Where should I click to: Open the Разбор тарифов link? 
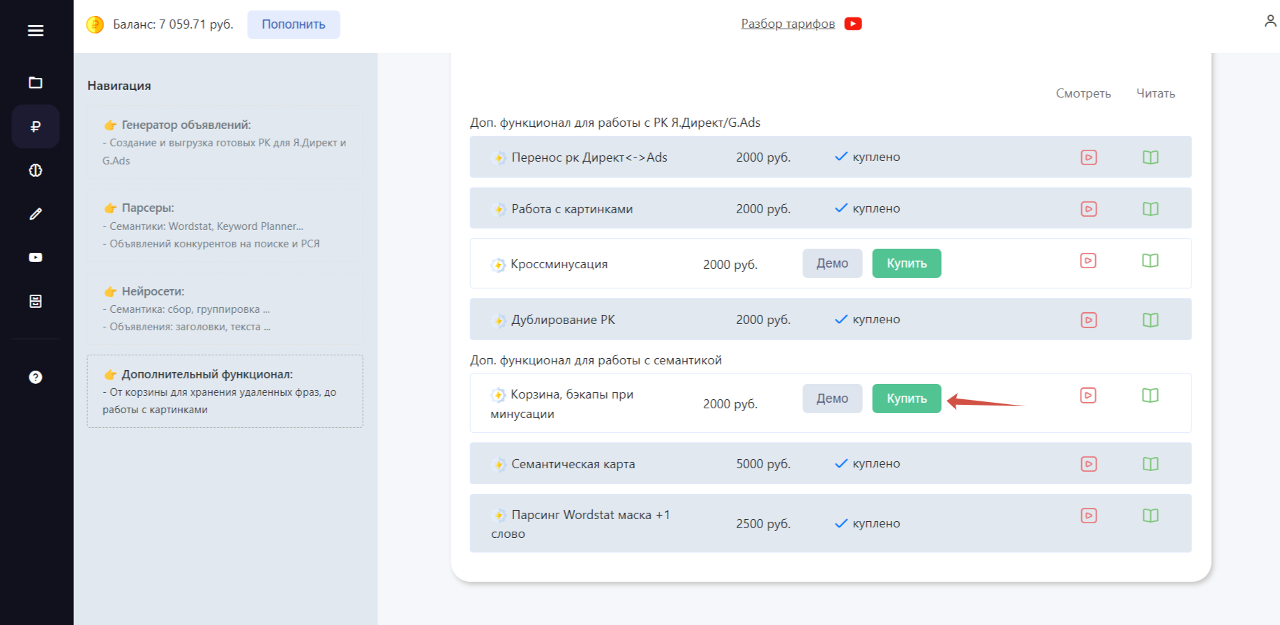788,24
